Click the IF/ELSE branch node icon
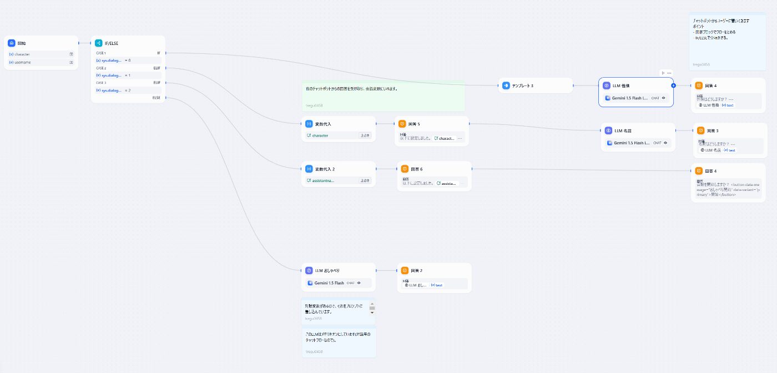Screen dimensions: 777x373 pos(98,43)
